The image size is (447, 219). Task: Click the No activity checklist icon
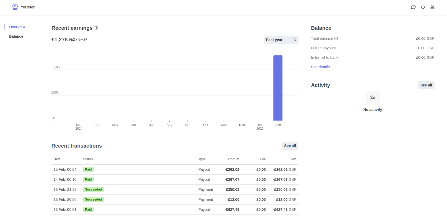click(373, 98)
